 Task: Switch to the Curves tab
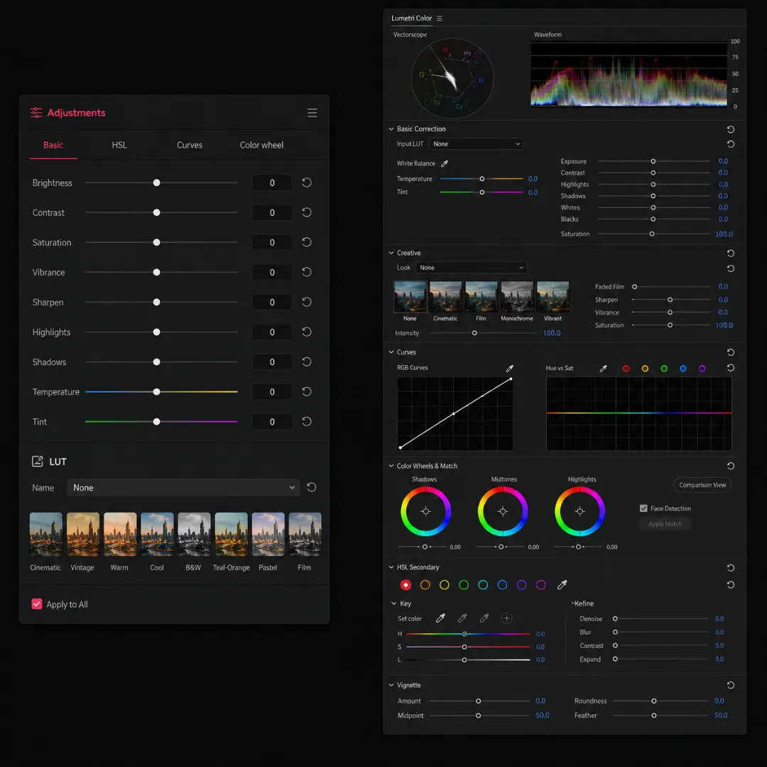click(x=190, y=145)
